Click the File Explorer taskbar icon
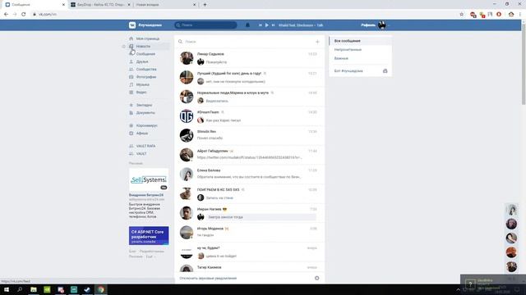Image resolution: width=526 pixels, height=295 pixels. coord(34,289)
